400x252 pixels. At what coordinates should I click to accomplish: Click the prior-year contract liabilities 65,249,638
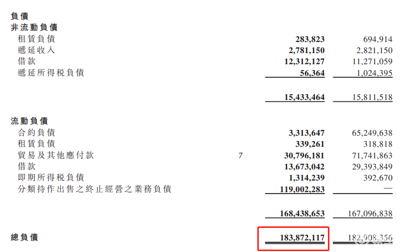pyautogui.click(x=370, y=133)
